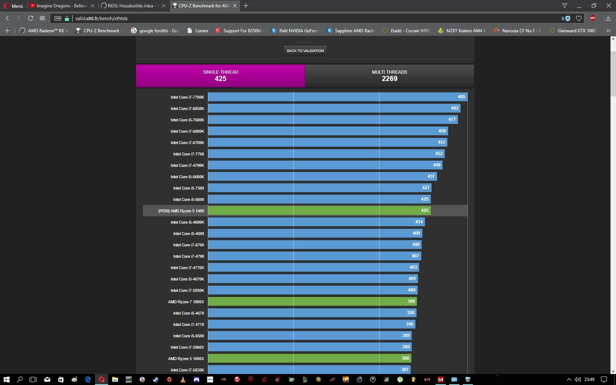Open Gainward GTX 1060 bookmark

pos(574,31)
